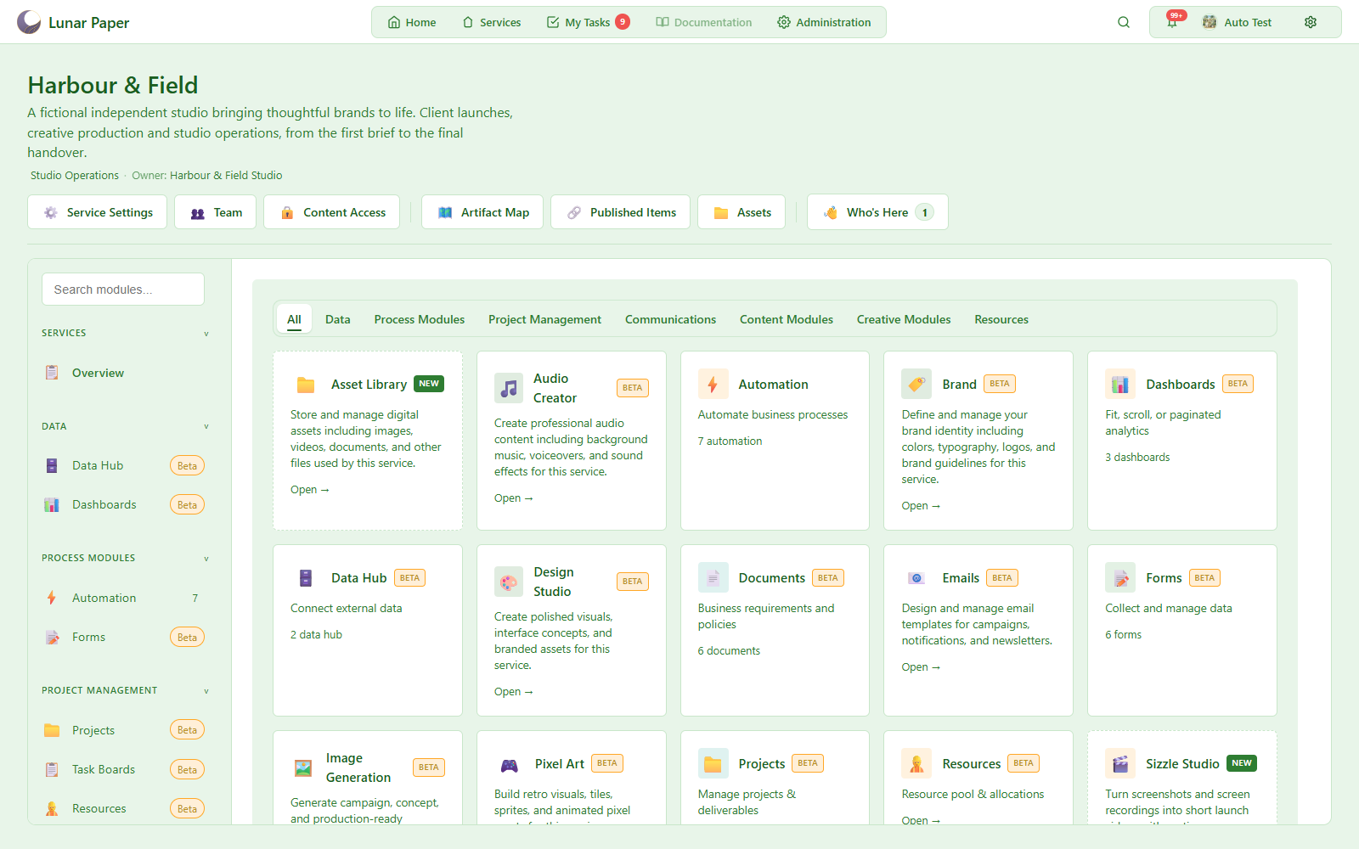Viewport: 1359px width, 849px height.
Task: Click the Sizzle Studio clapperboard icon
Action: tap(1120, 764)
